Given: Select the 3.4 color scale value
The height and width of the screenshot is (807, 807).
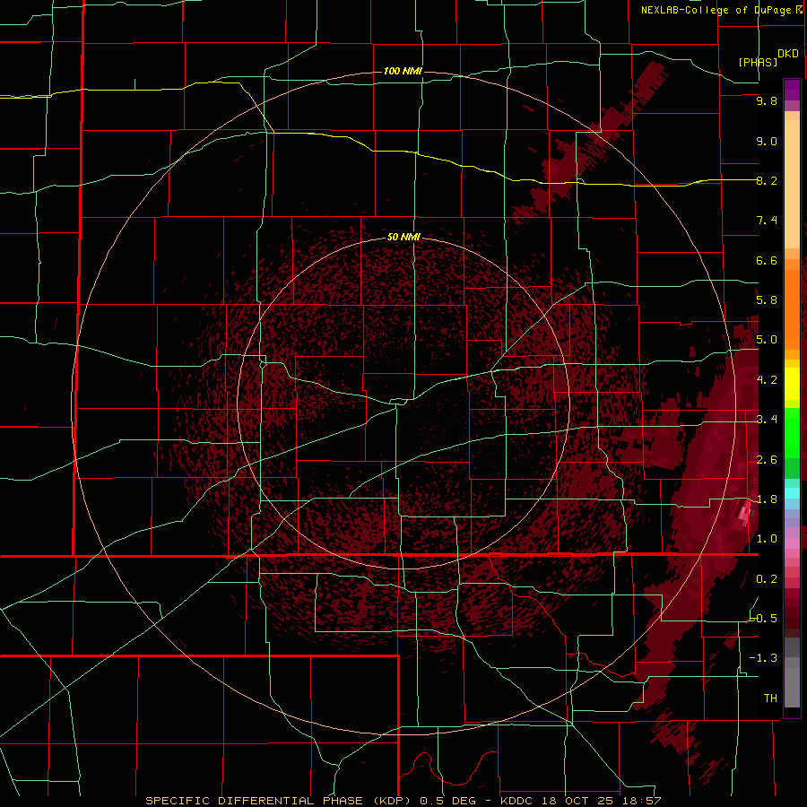Looking at the screenshot, I should click(x=767, y=420).
